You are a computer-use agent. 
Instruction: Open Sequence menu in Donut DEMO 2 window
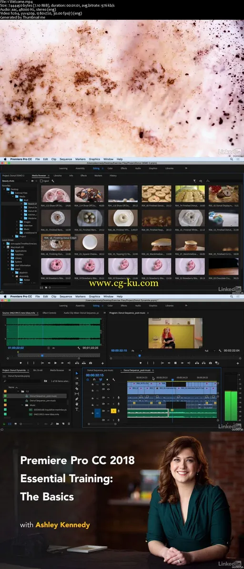coord(66,159)
